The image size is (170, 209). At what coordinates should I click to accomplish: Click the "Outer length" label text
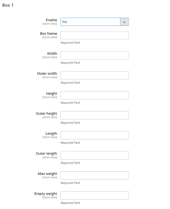click(47, 153)
